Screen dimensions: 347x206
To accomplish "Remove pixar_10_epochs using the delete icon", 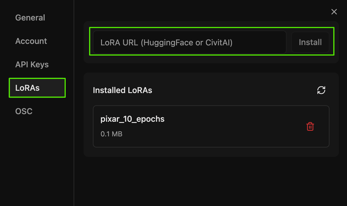I will pos(310,126).
